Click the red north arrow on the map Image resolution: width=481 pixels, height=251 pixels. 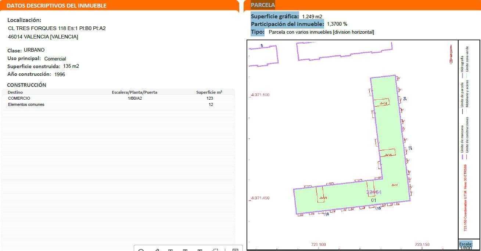[451, 54]
